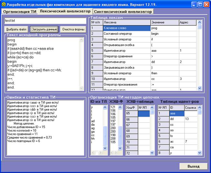The height and width of the screenshot is (173, 211).
Task: Select the Оператор сравнения cell
Action: (127, 56)
